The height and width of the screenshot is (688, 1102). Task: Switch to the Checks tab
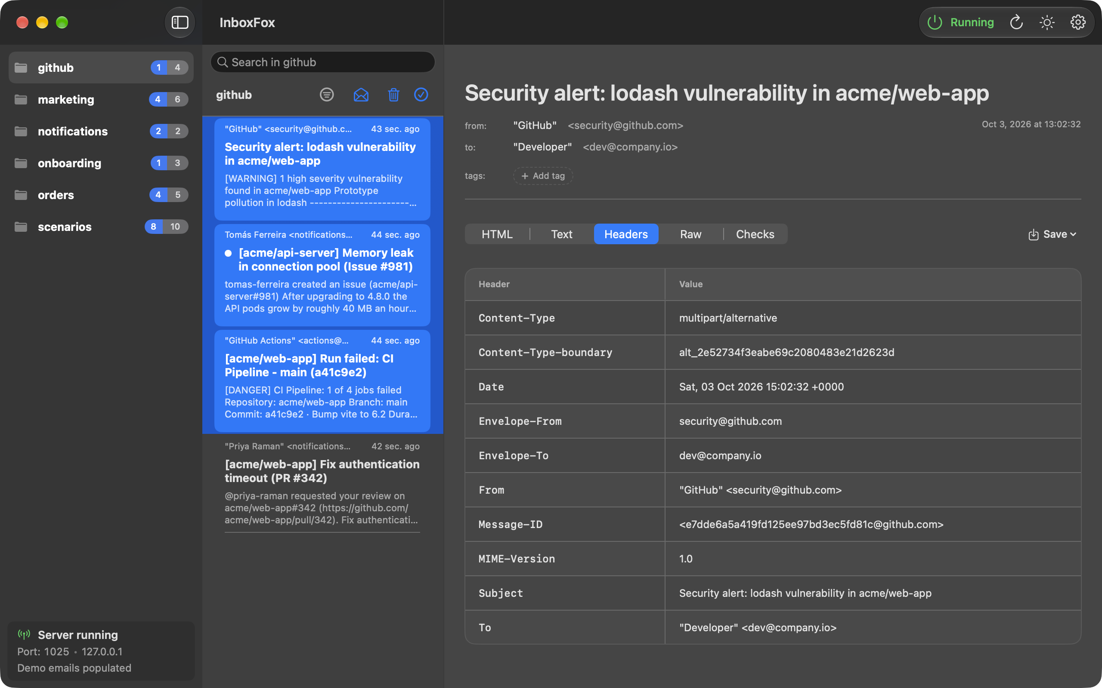755,234
